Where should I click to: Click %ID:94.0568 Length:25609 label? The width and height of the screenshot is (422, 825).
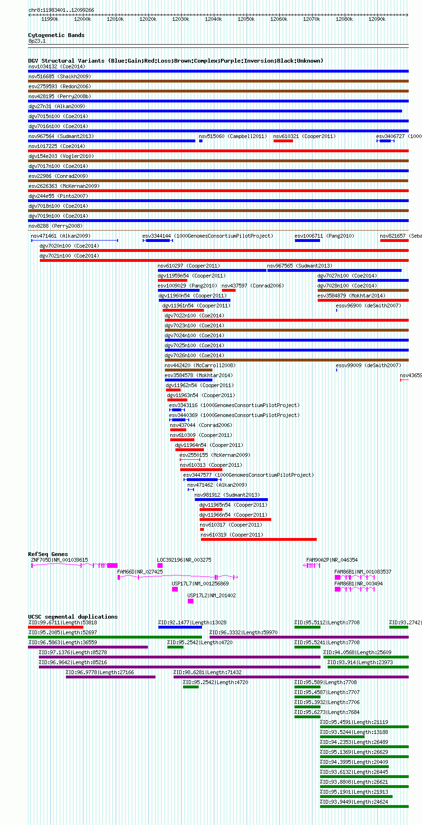point(358,652)
